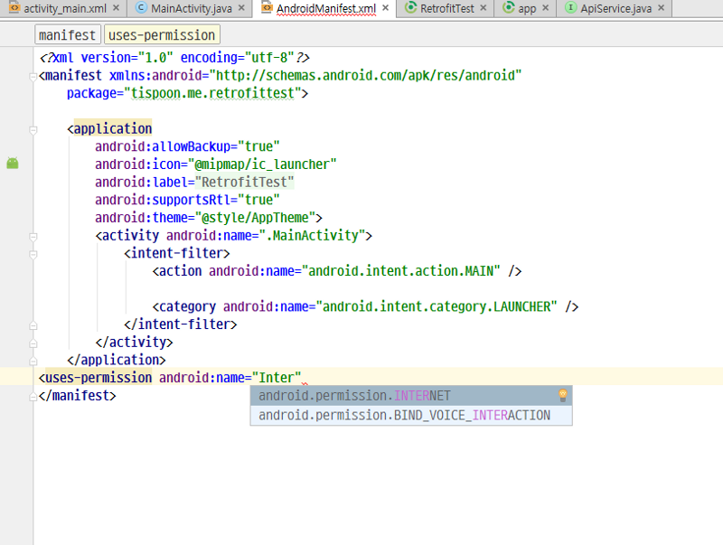
Task: Click the activity_main.xml file icon
Action: [x=14, y=7]
